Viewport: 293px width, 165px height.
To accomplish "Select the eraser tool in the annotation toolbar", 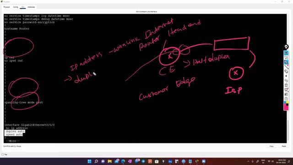I will pyautogui.click(x=286, y=71).
